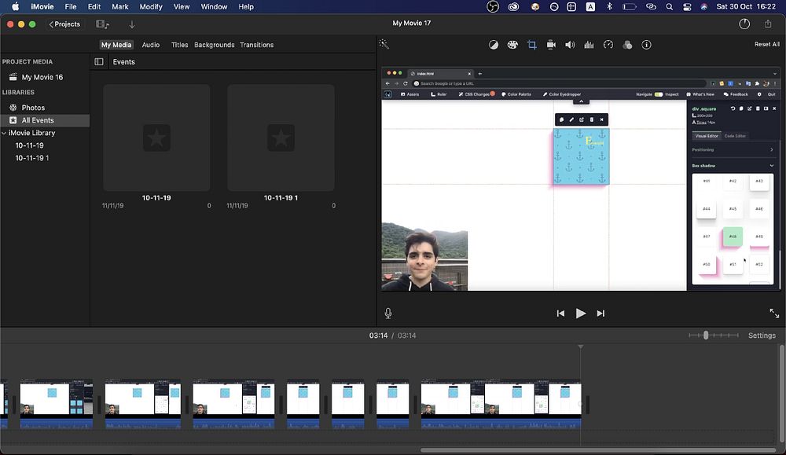Open the timeline Settings popup
Viewport: 786px width, 455px height.
(761, 336)
